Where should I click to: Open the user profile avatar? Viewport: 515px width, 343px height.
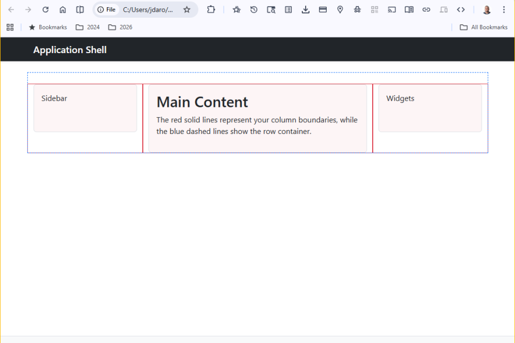(487, 9)
